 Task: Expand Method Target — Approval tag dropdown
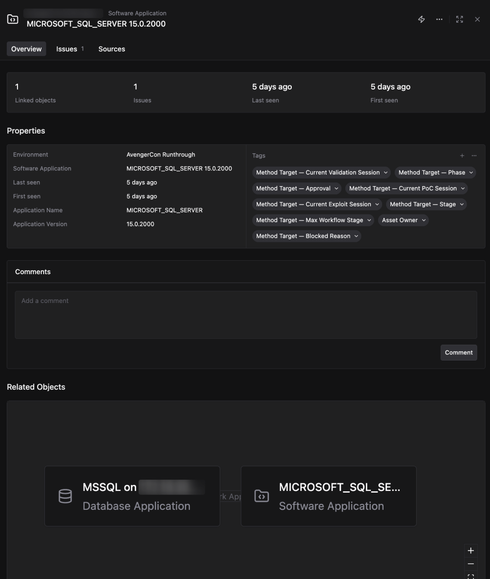click(297, 188)
